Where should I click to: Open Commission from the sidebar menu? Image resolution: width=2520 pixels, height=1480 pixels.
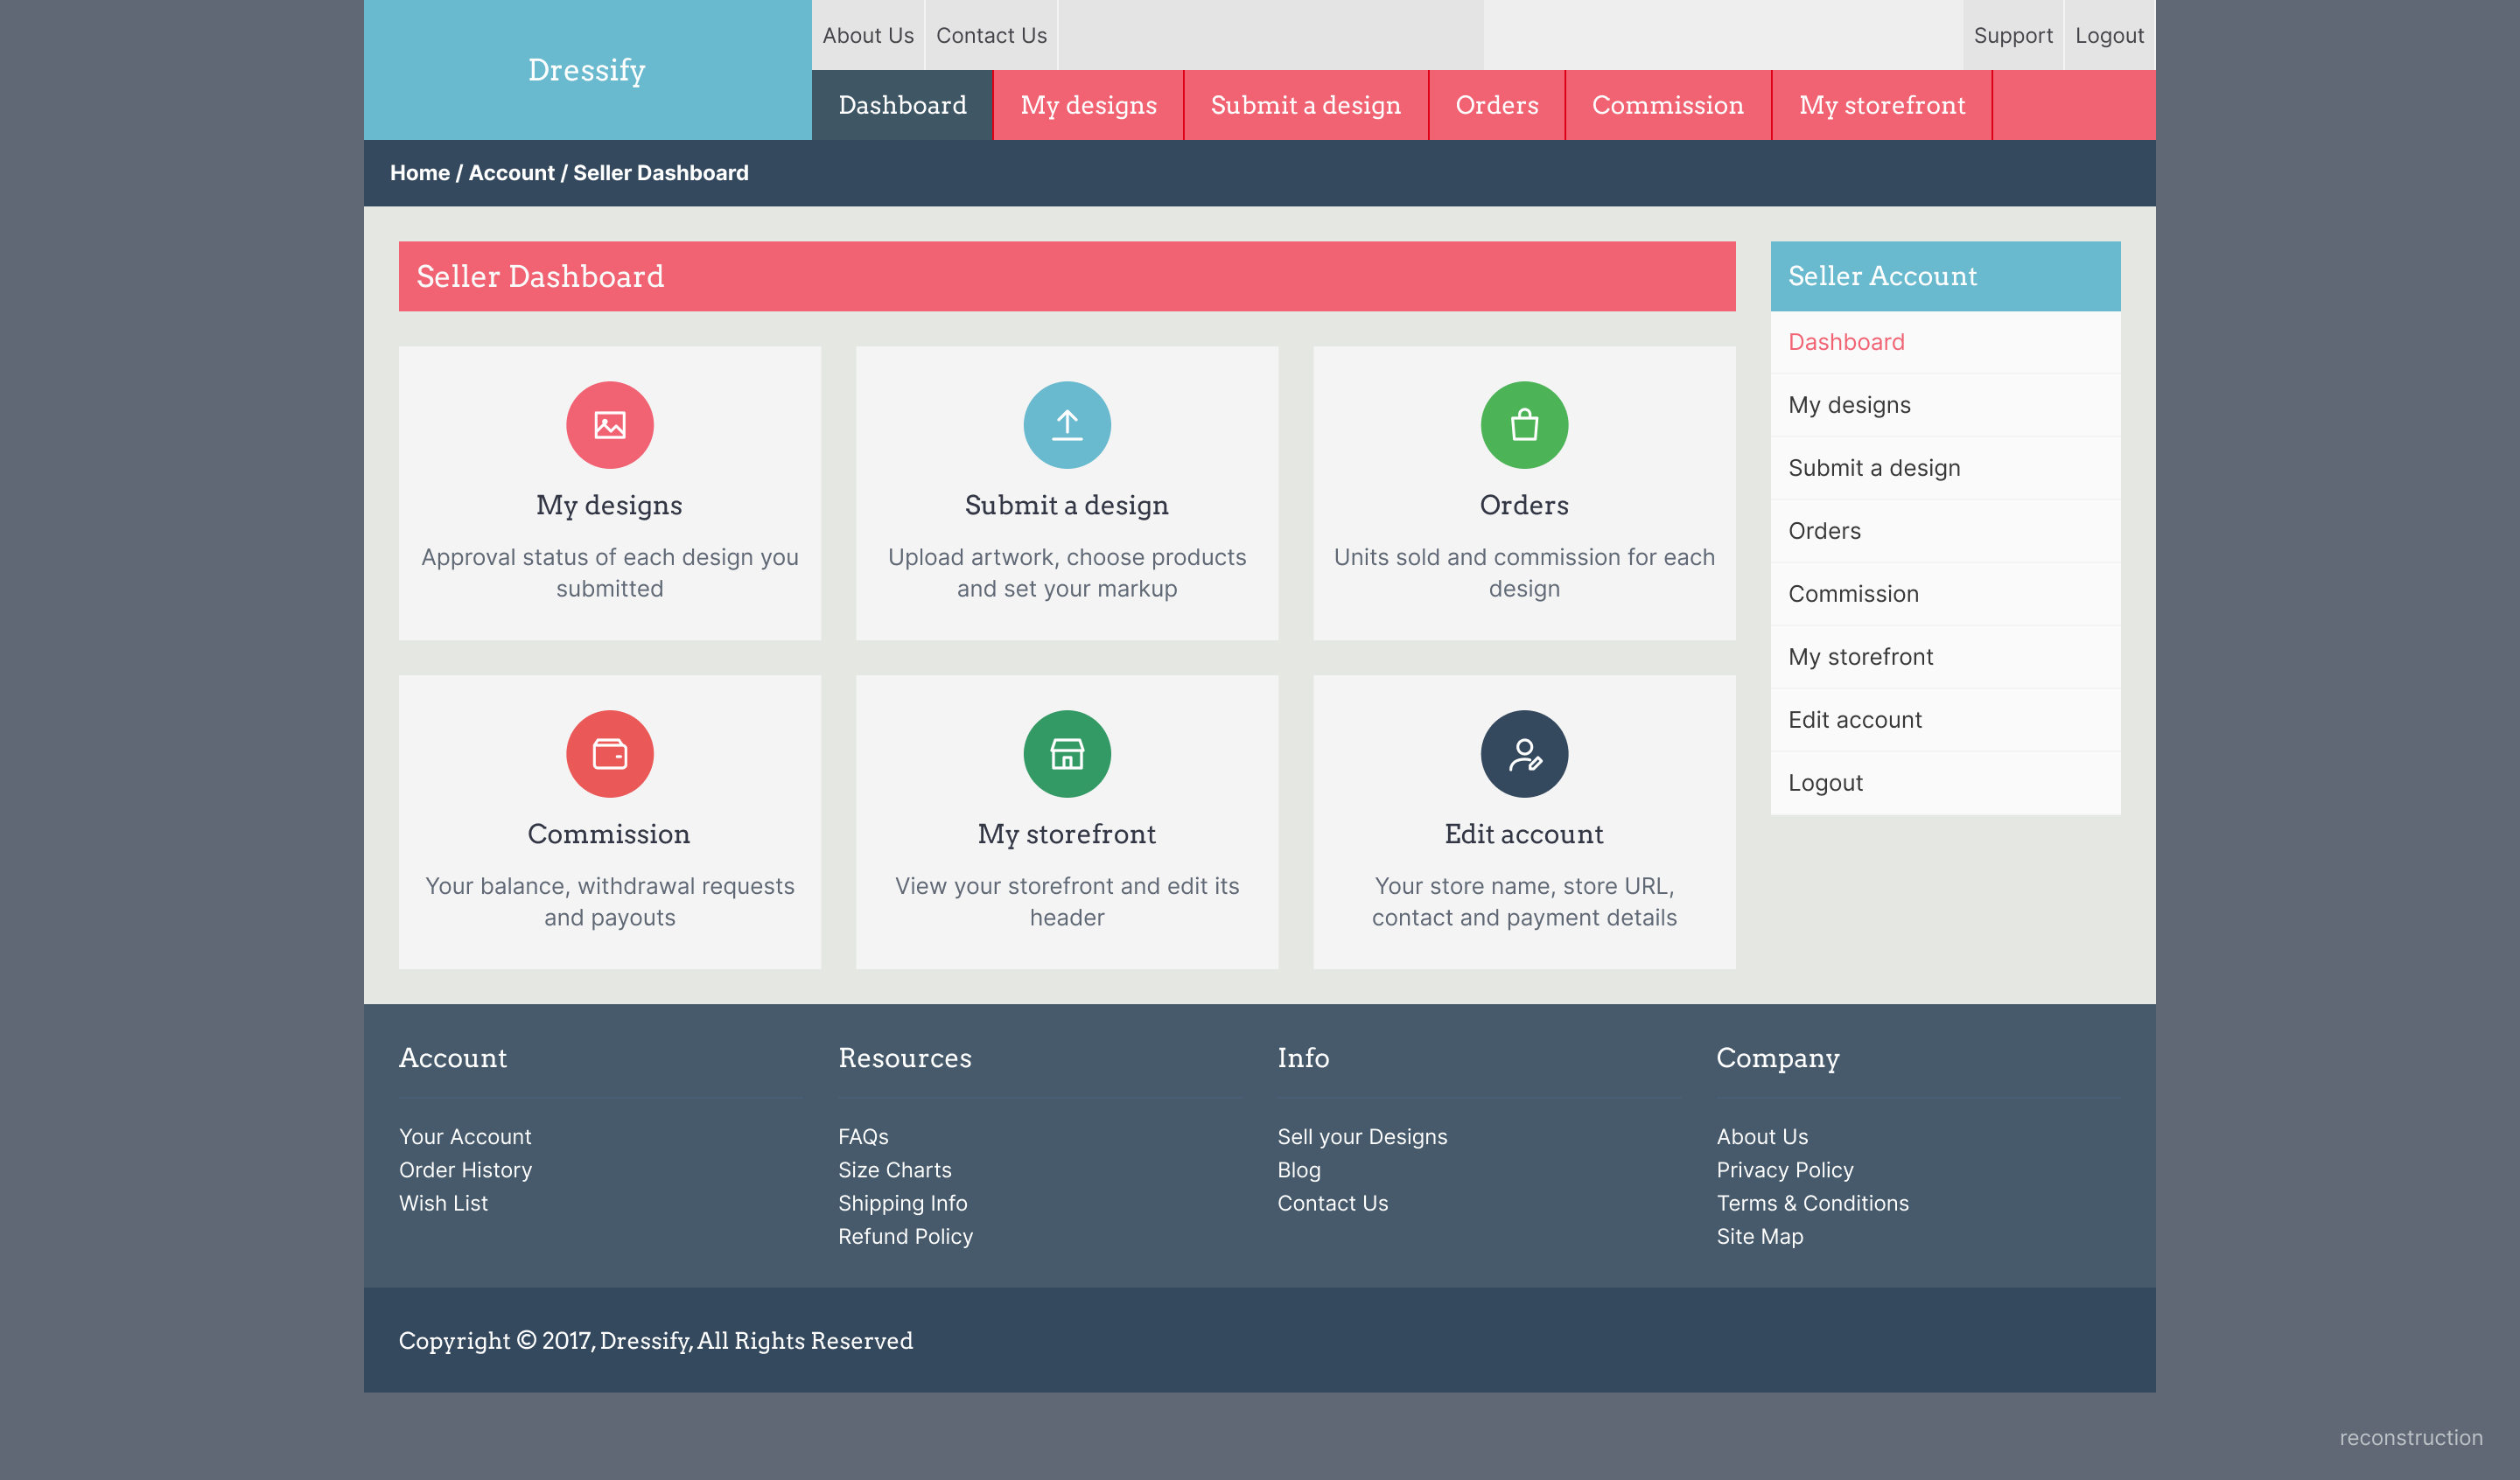1945,594
